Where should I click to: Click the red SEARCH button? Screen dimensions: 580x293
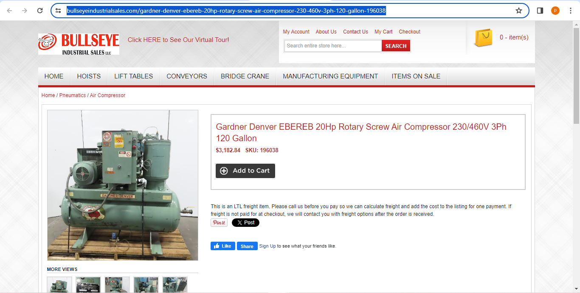[396, 46]
